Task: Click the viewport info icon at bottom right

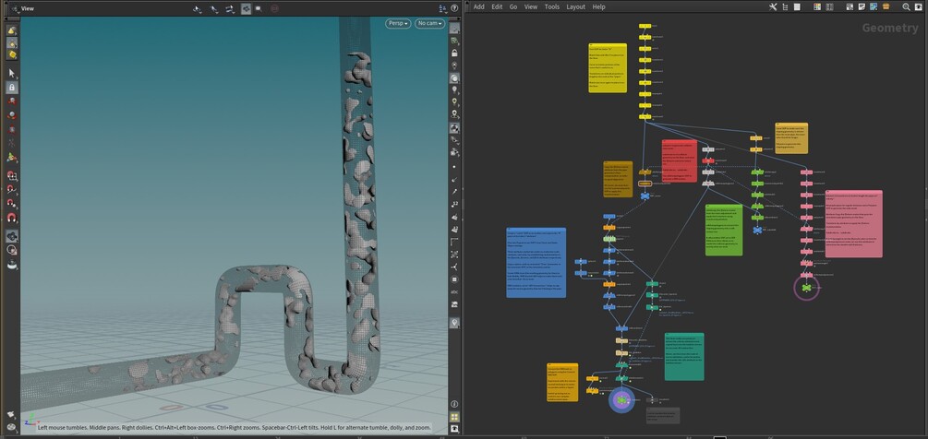Action: [454, 404]
